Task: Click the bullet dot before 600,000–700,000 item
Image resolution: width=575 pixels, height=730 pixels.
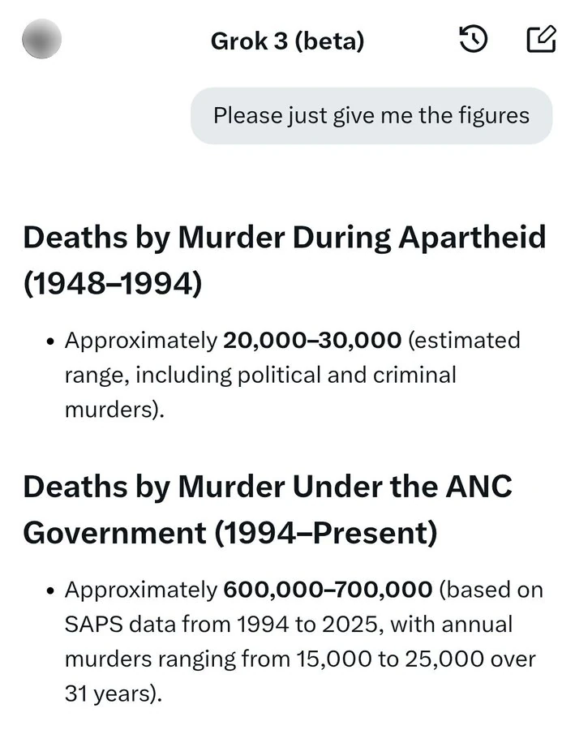Action: tap(50, 590)
